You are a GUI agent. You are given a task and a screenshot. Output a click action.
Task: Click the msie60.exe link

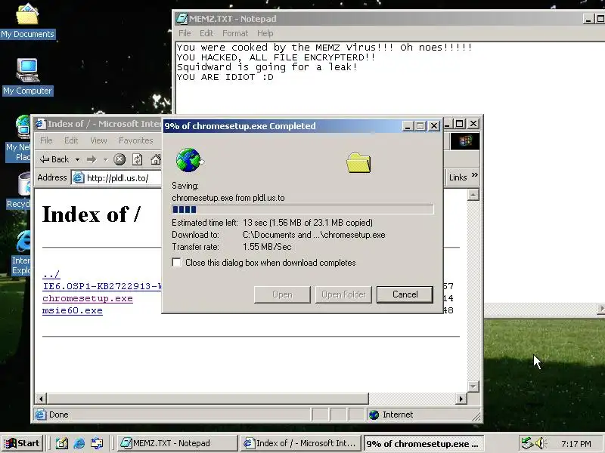click(x=73, y=310)
